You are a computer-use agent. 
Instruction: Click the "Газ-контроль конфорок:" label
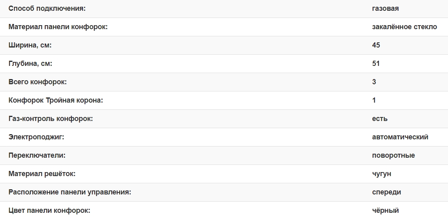pos(51,119)
